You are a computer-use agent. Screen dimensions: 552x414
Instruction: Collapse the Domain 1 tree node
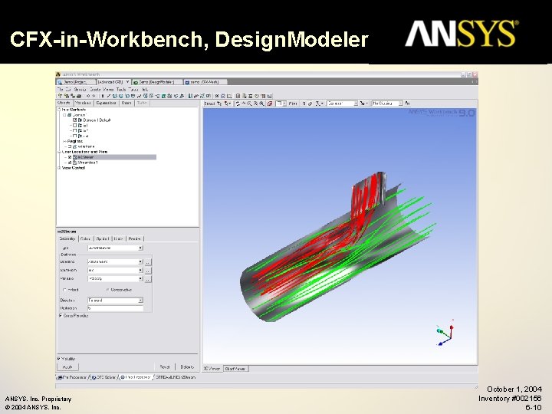pyautogui.click(x=64, y=115)
